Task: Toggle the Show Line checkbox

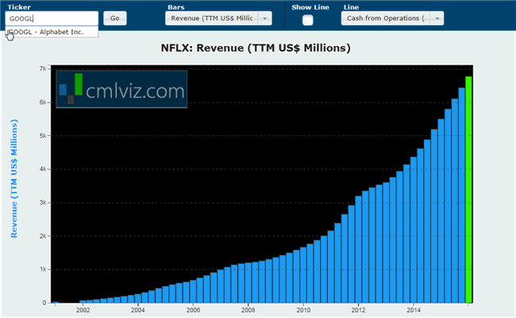Action: pyautogui.click(x=308, y=20)
